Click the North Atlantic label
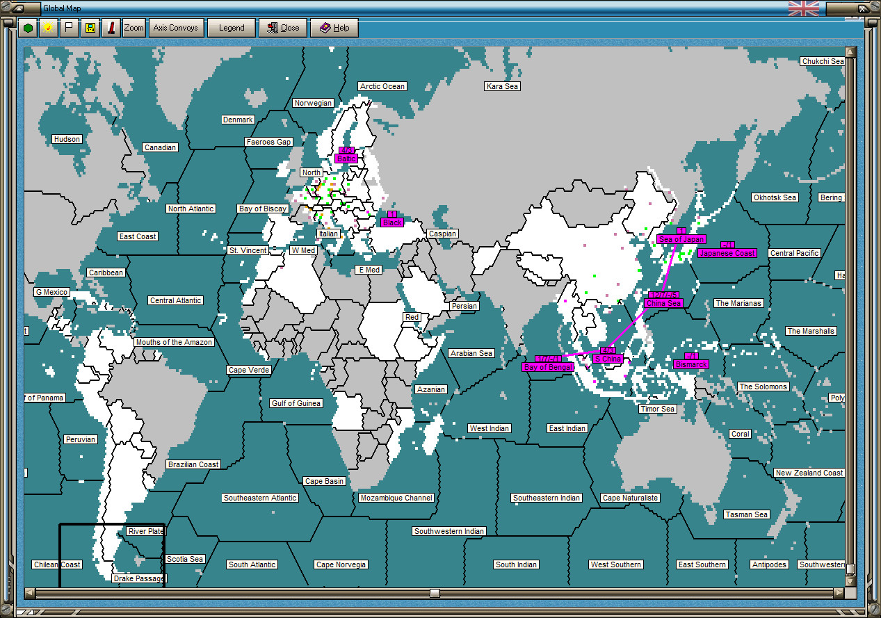 tap(191, 209)
